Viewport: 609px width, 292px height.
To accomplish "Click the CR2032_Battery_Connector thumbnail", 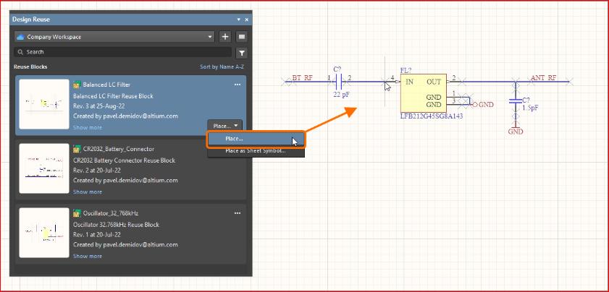I will [44, 168].
